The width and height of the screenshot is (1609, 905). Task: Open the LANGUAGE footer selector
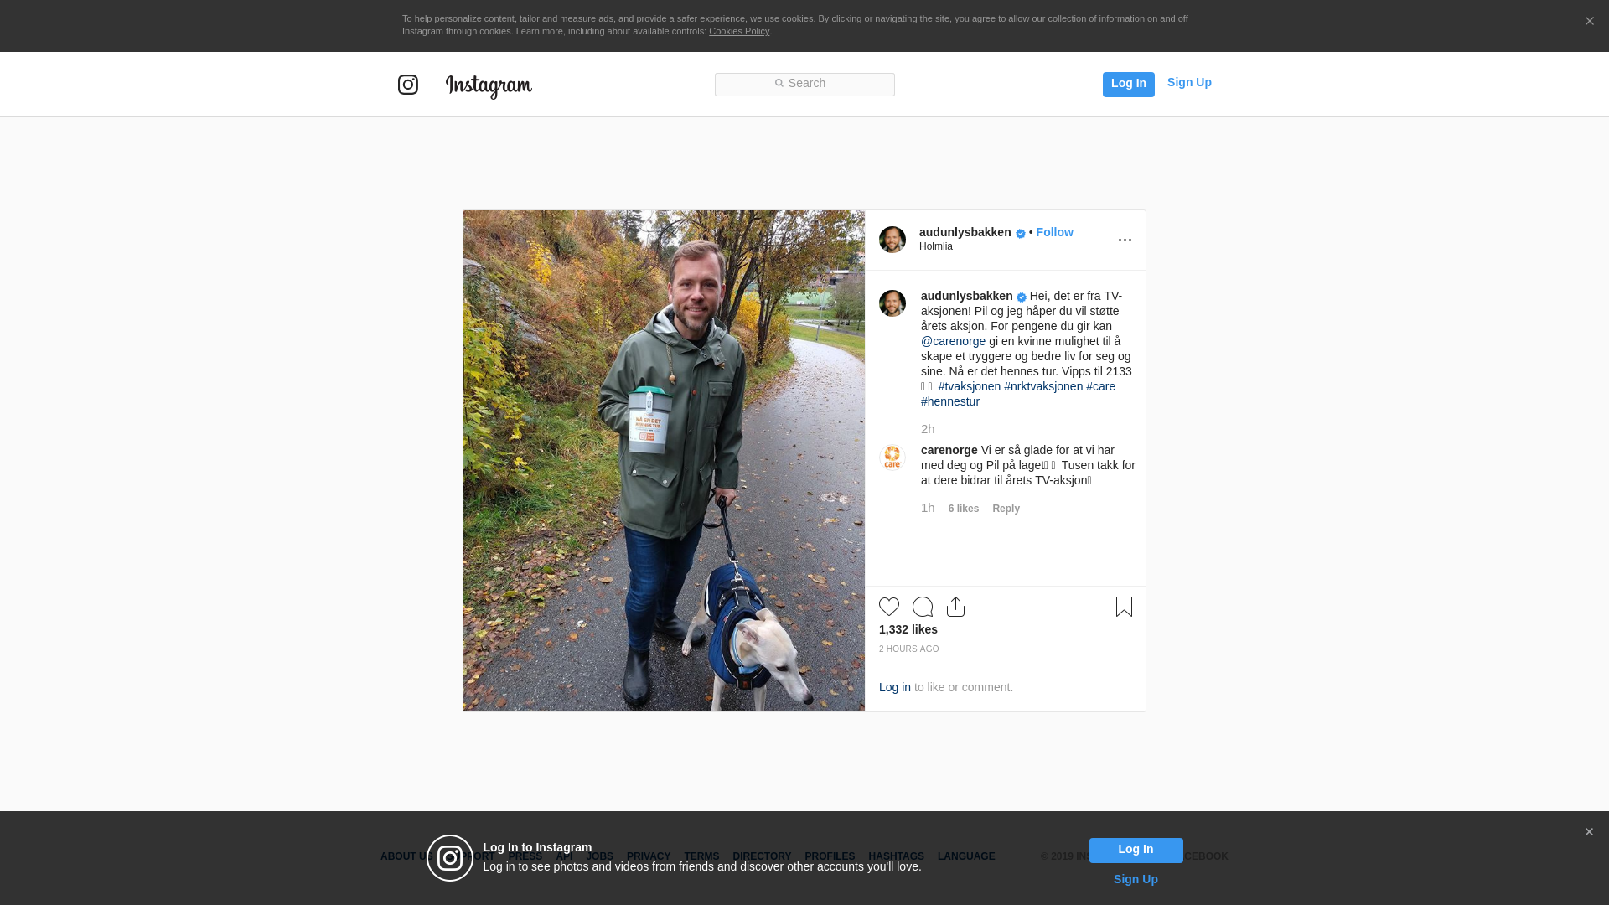966,856
